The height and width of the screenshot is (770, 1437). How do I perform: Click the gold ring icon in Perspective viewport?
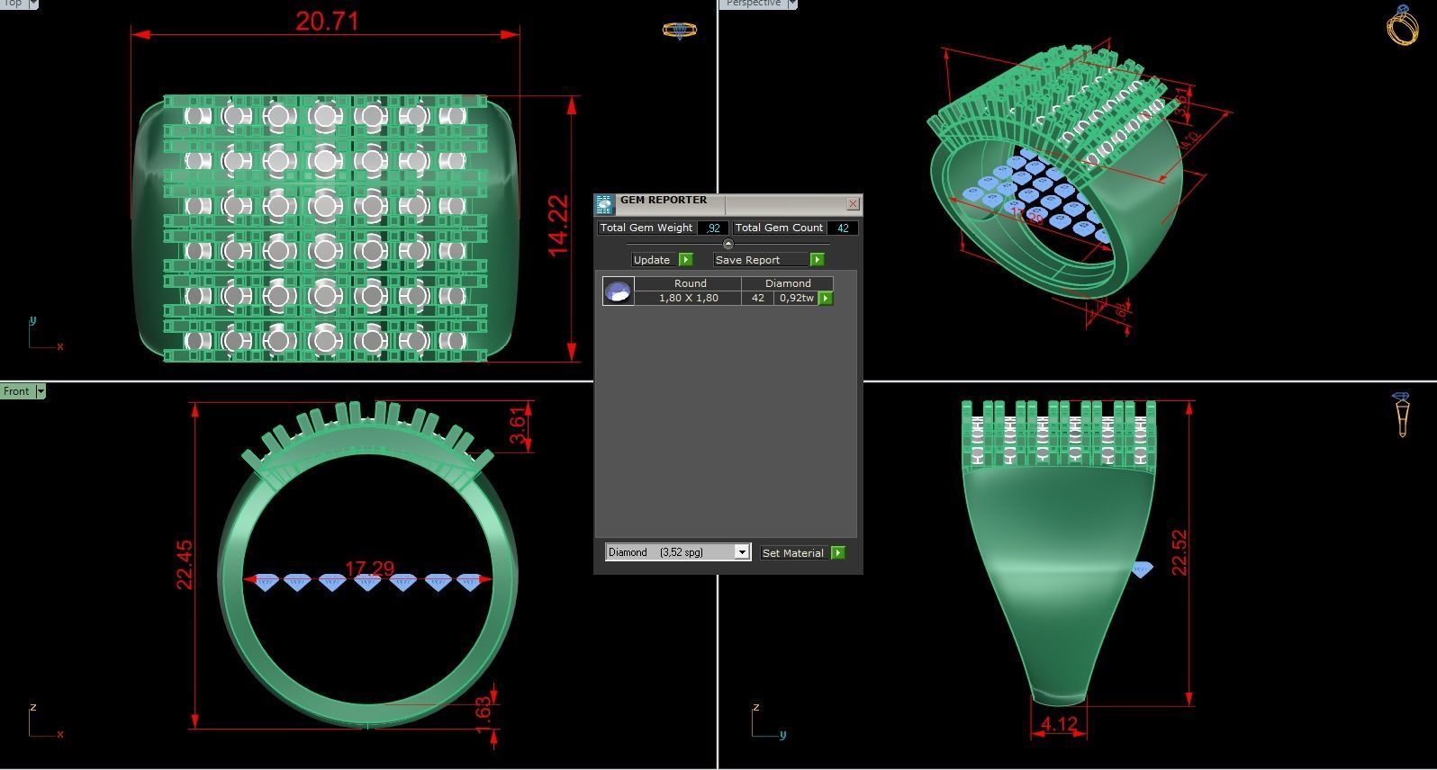tap(1402, 24)
